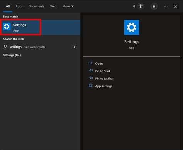This screenshot has height=150, width=183.
Task: Open App settings
Action: pyautogui.click(x=103, y=86)
